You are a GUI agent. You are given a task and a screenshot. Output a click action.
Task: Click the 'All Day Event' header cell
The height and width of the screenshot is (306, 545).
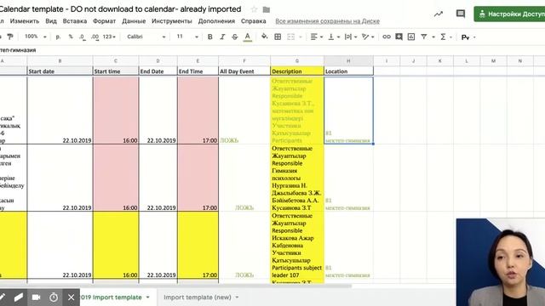(244, 71)
